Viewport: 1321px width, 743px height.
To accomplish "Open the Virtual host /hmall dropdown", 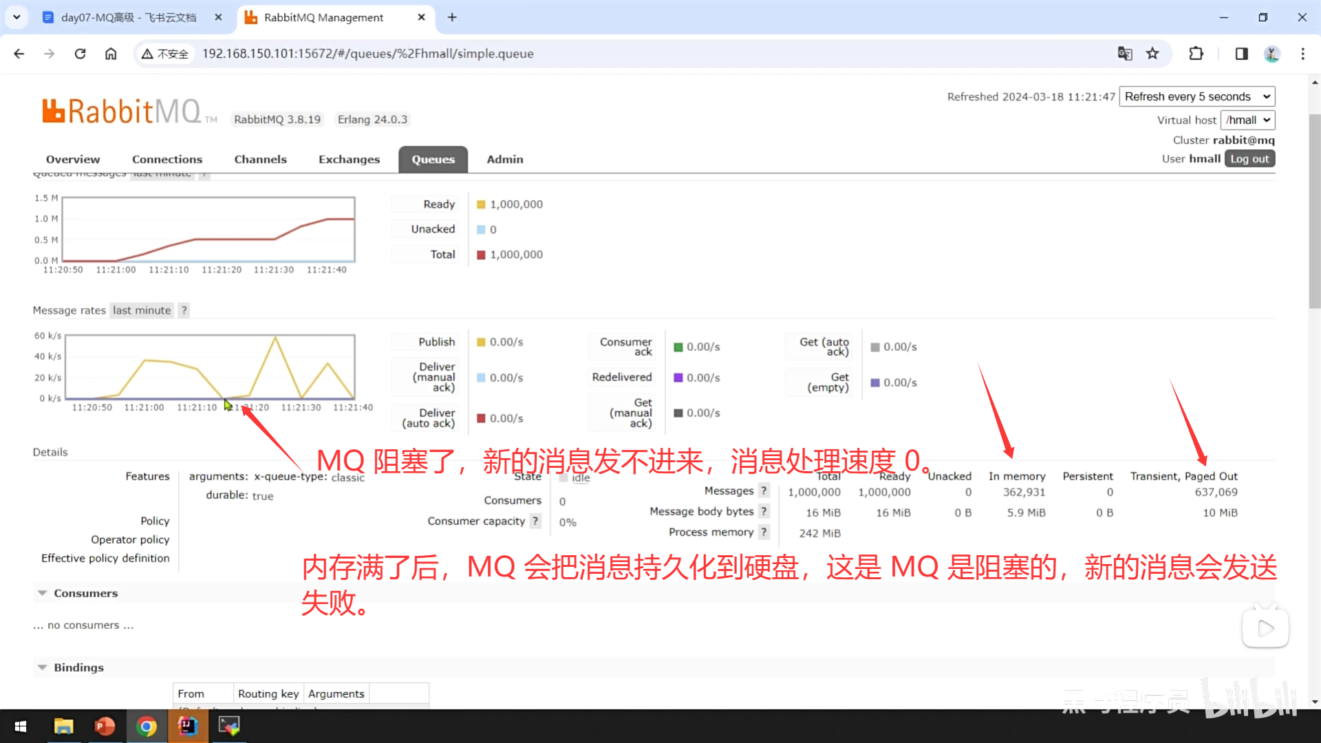I will (x=1247, y=120).
